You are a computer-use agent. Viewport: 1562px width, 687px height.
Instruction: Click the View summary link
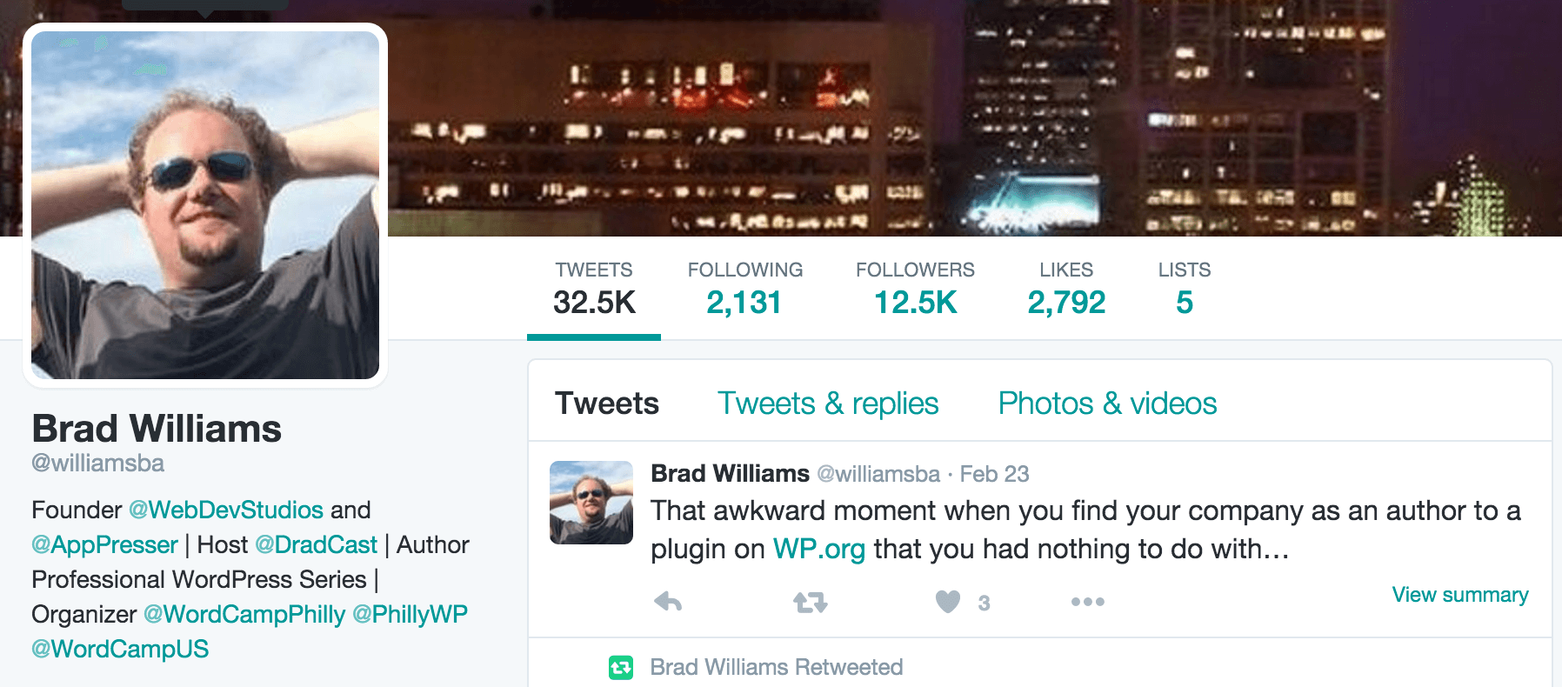coord(1459,595)
